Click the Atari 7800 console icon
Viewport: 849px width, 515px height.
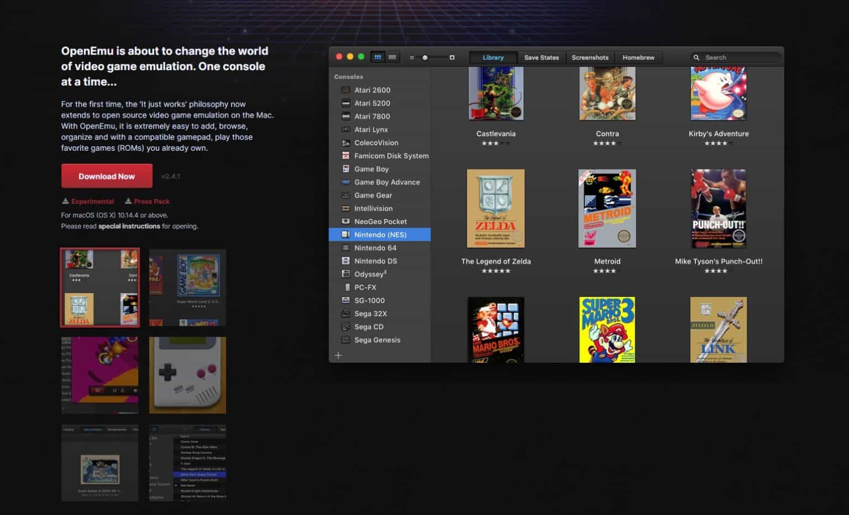coord(345,116)
